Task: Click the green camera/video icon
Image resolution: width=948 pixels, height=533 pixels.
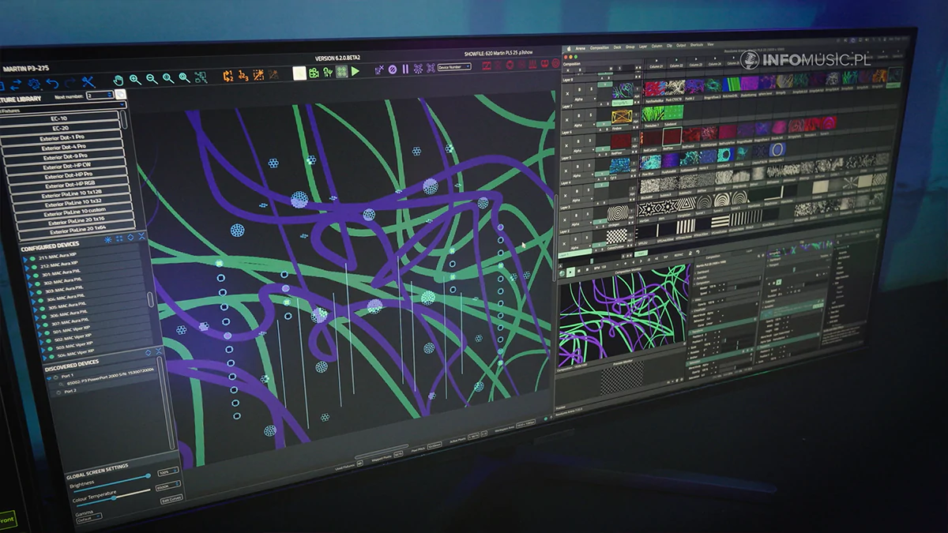Action: (314, 73)
